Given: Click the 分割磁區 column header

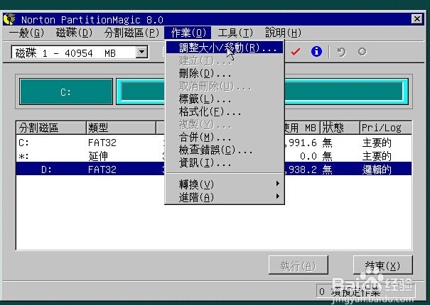Looking at the screenshot, I should click(51, 128).
